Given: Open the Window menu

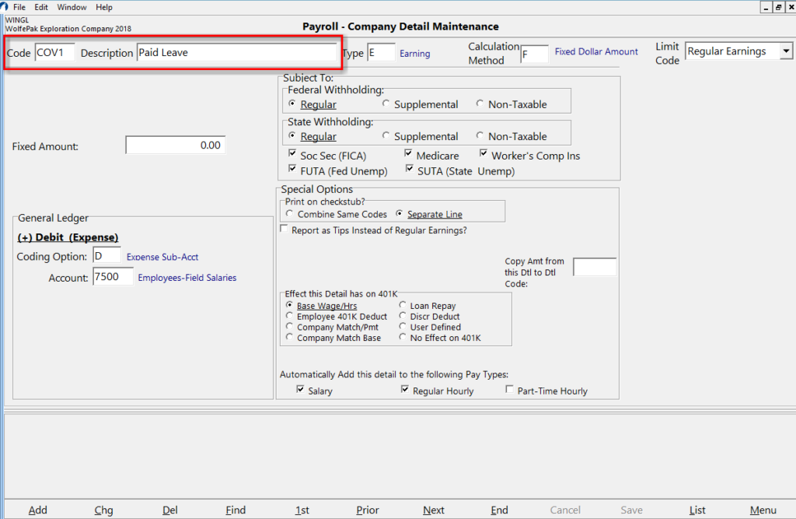Looking at the screenshot, I should click(x=72, y=7).
